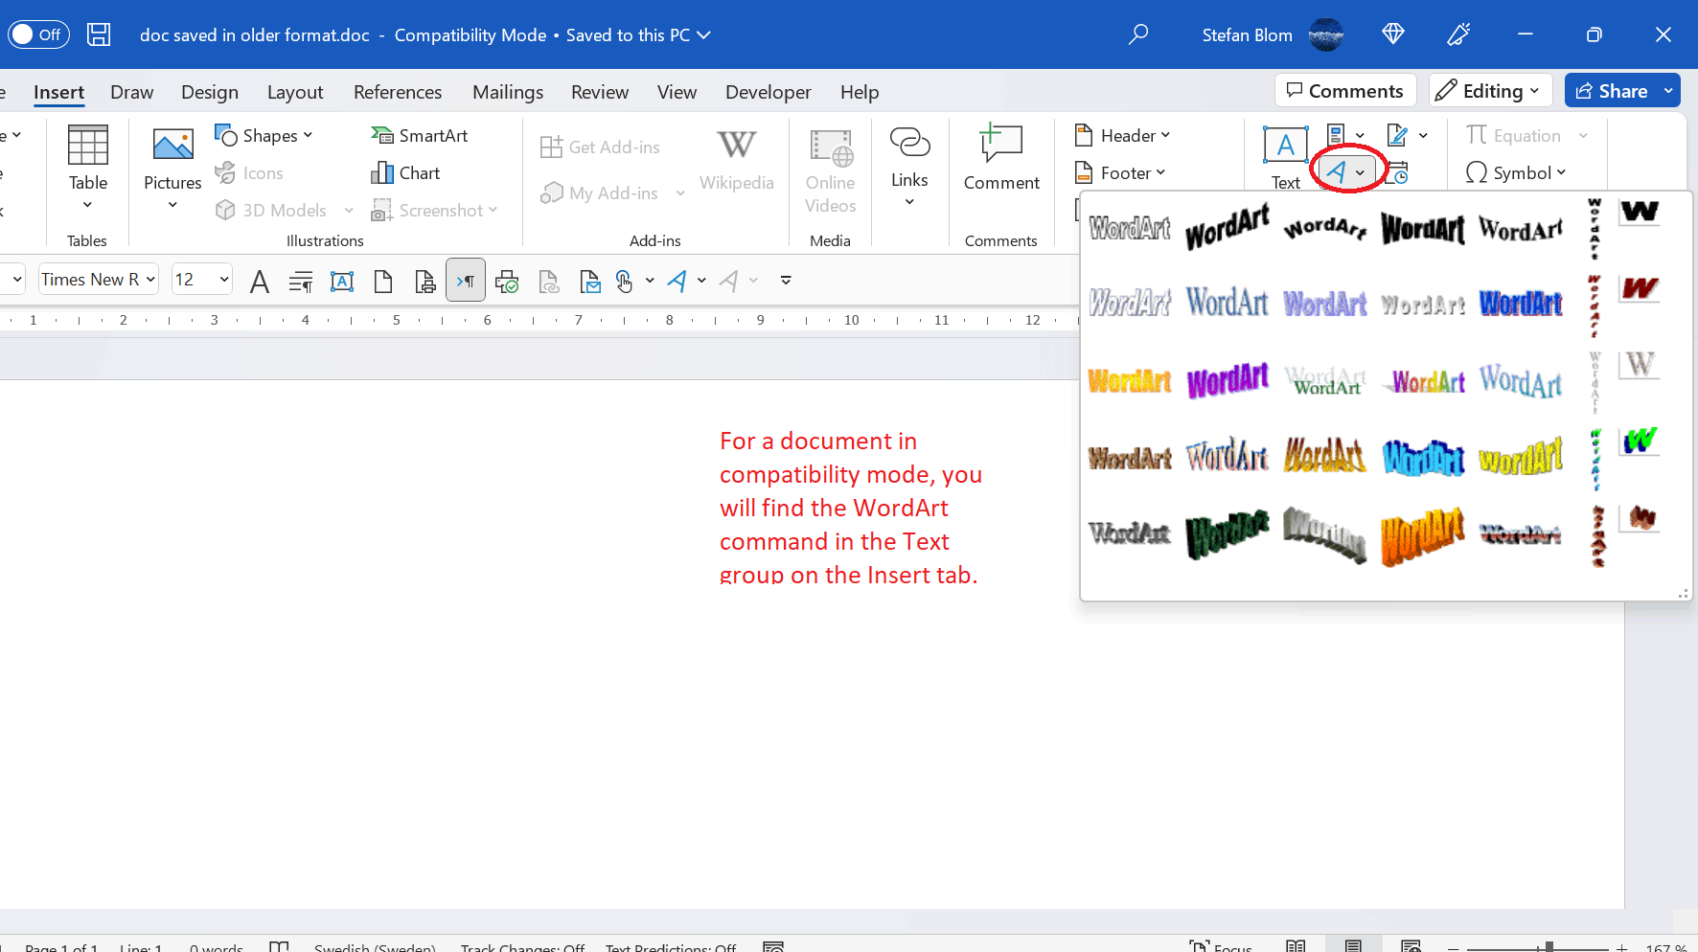Open the Quick Parts dropdown

[1346, 135]
